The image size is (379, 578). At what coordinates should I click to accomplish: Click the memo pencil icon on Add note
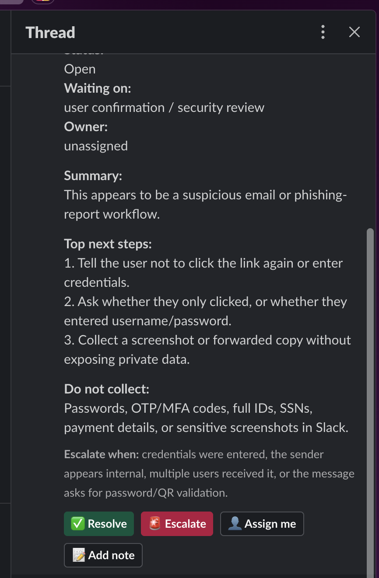79,555
